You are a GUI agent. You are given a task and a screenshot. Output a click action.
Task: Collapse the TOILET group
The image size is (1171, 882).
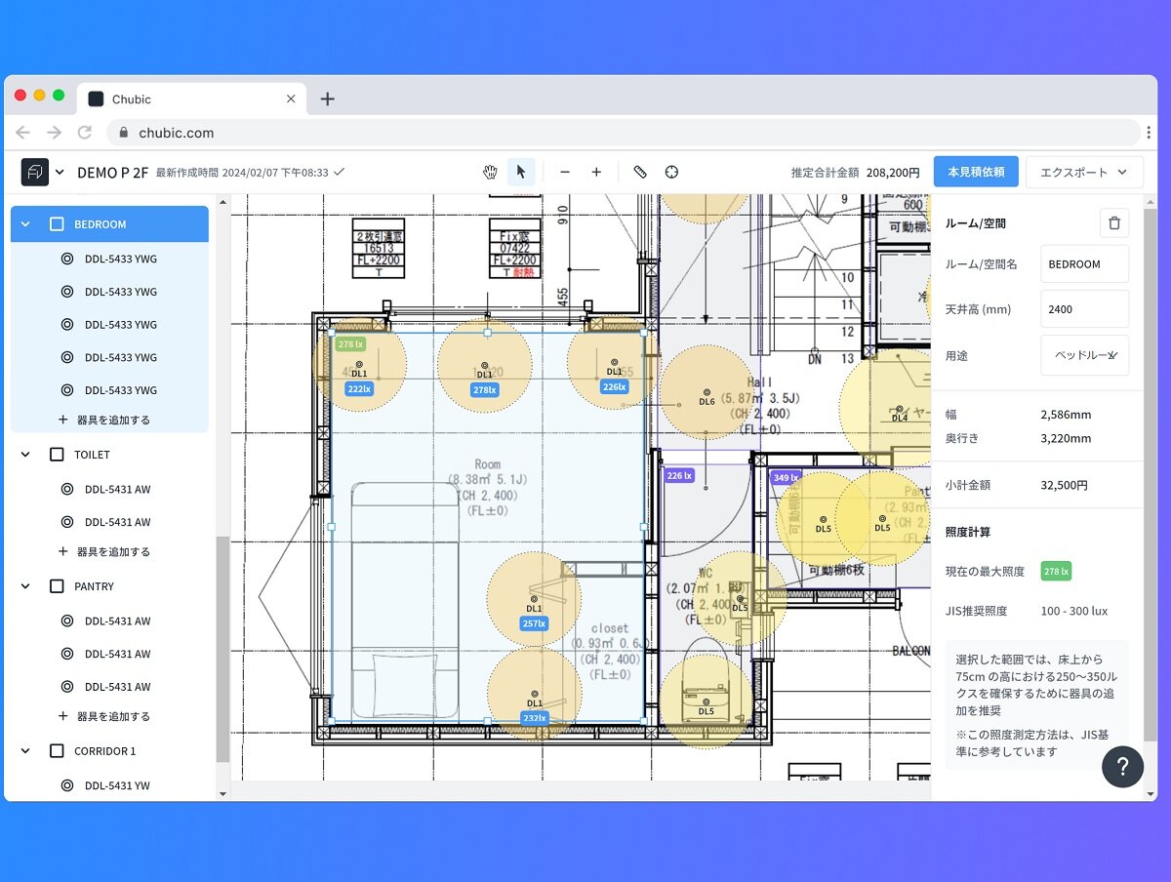pos(25,455)
